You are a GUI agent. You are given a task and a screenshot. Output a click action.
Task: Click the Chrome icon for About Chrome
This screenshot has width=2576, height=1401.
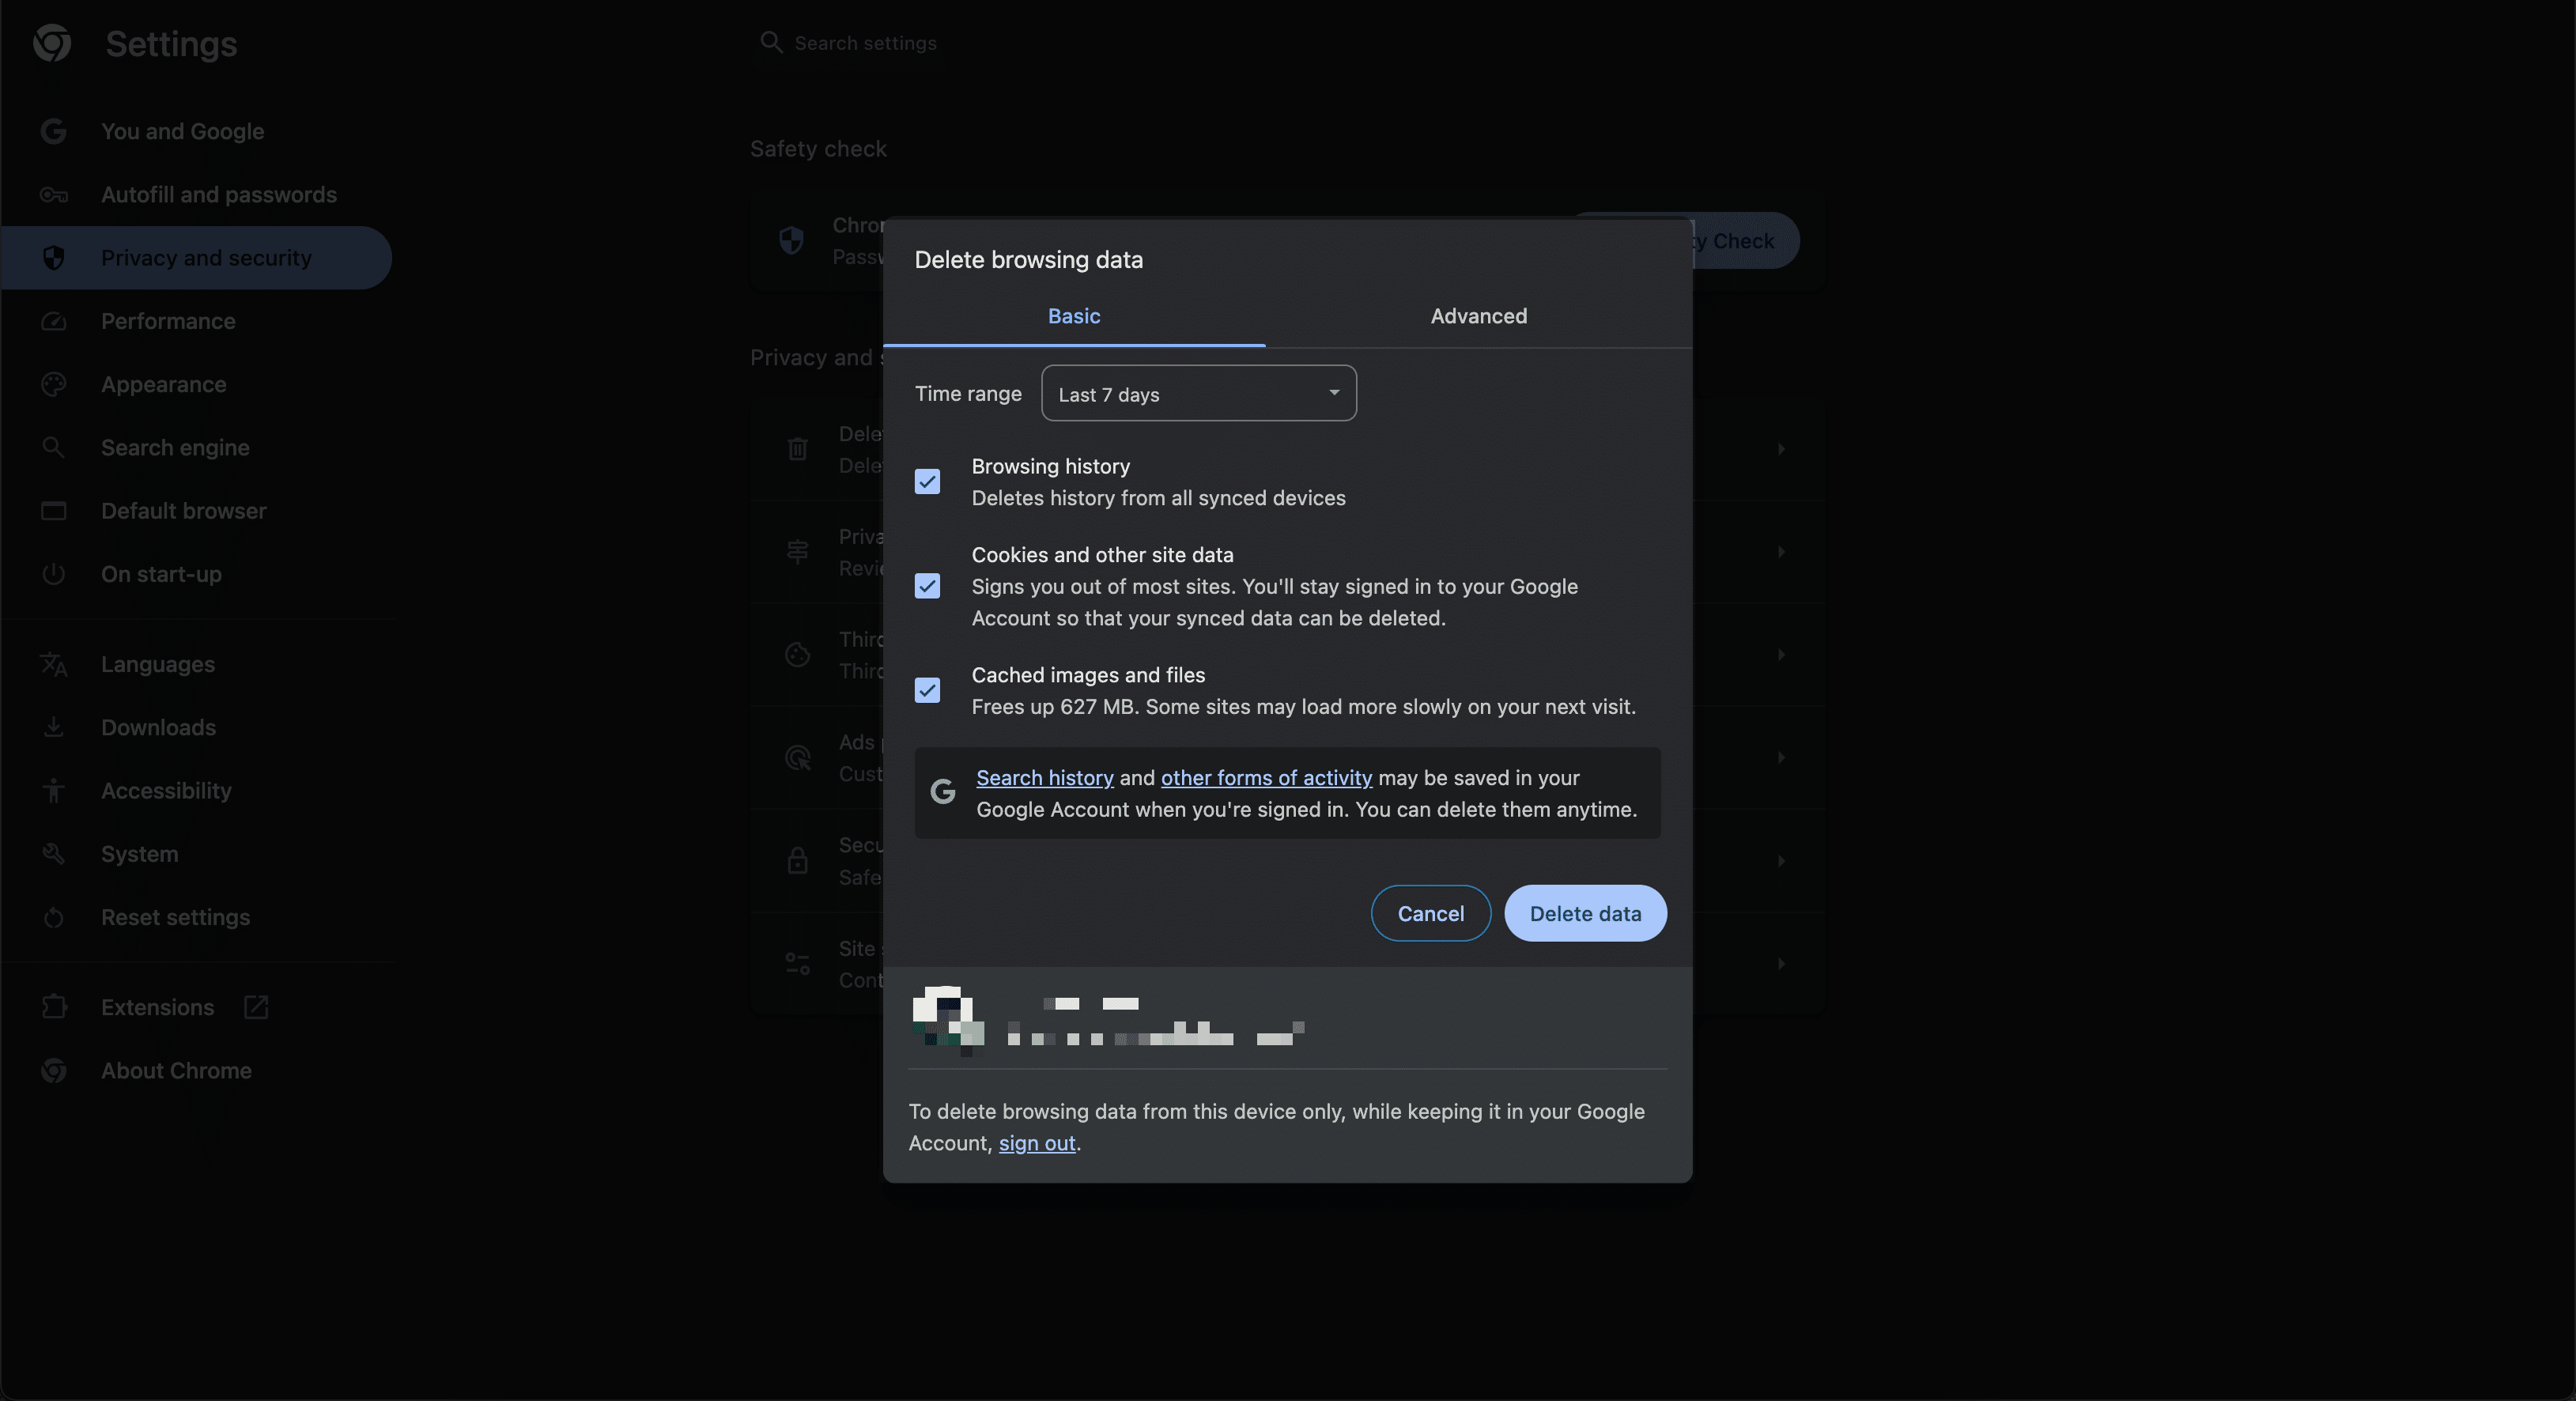(x=54, y=1070)
